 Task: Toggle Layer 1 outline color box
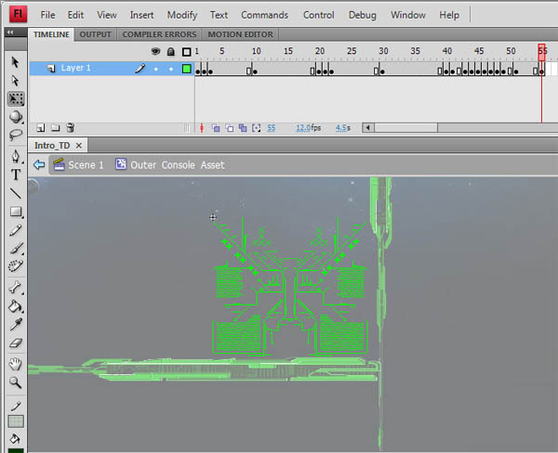186,69
